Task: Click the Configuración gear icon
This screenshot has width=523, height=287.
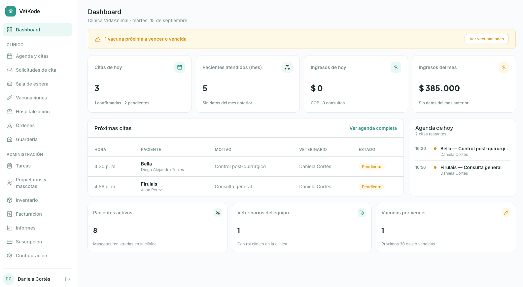Action: [x=10, y=256]
